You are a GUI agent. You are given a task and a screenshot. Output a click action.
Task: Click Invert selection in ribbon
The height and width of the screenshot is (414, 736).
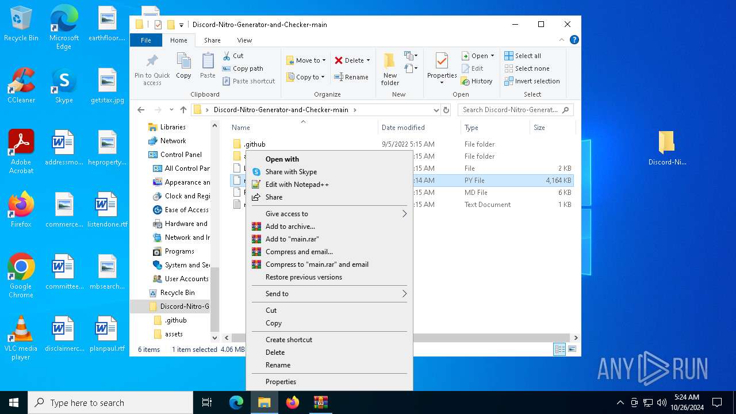coord(532,81)
